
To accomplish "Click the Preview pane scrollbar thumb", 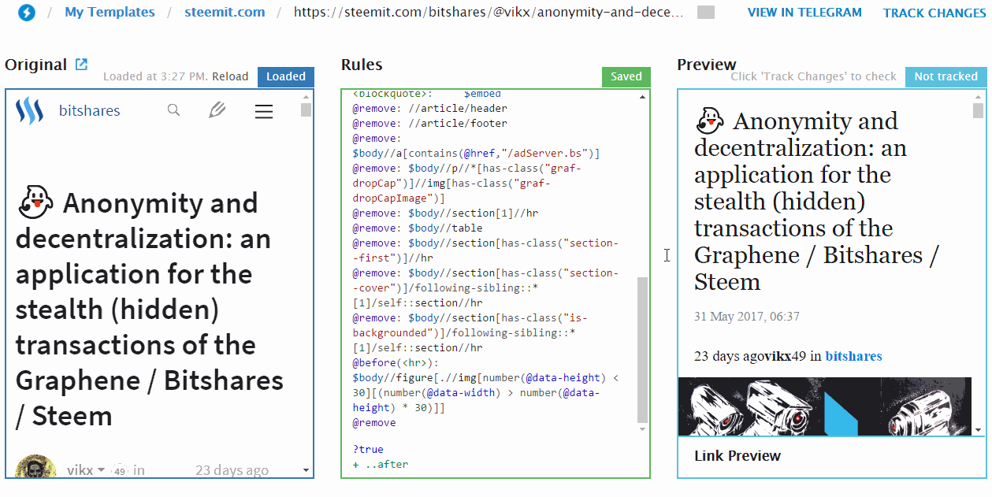I will tap(978, 109).
